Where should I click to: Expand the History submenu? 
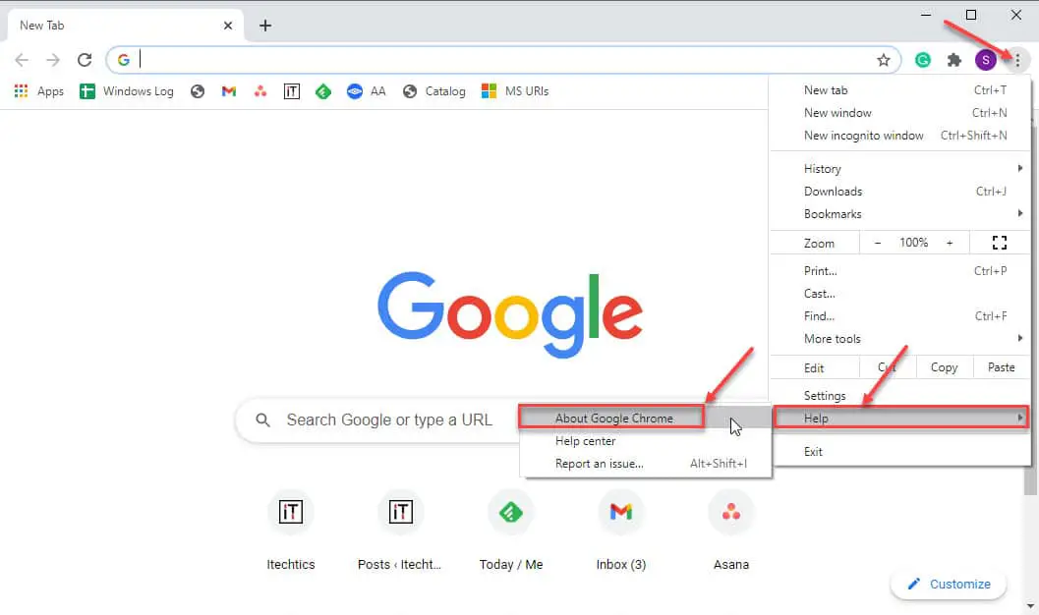point(900,169)
